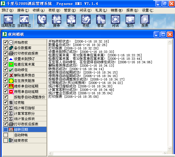Click the database icon beside 备份数据库
The height and width of the screenshot is (157, 175).
tap(11, 48)
